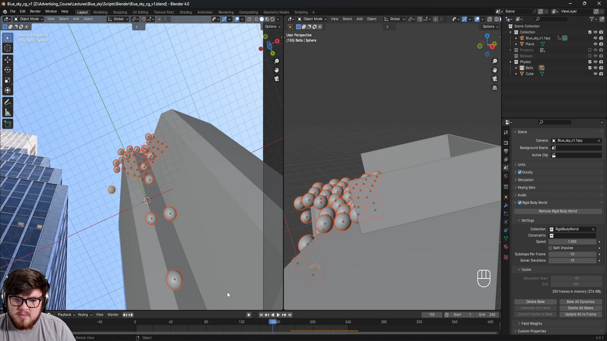Image resolution: width=607 pixels, height=341 pixels.
Task: Hide the Cube object via eye icon
Action: [596, 74]
